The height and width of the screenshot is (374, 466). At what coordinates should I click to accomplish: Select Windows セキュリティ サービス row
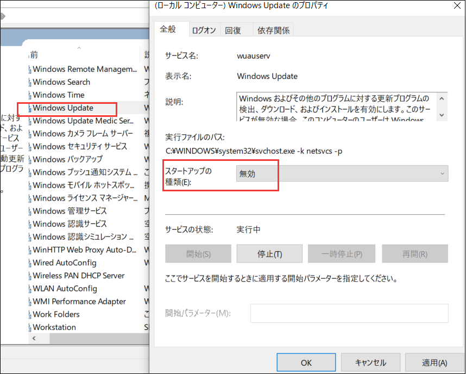point(89,147)
